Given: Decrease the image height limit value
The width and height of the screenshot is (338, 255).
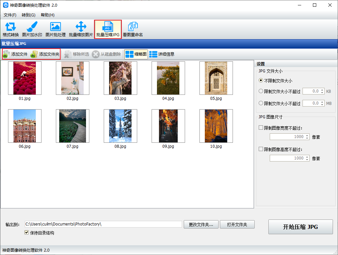Looking at the screenshot, I should [x=307, y=160].
